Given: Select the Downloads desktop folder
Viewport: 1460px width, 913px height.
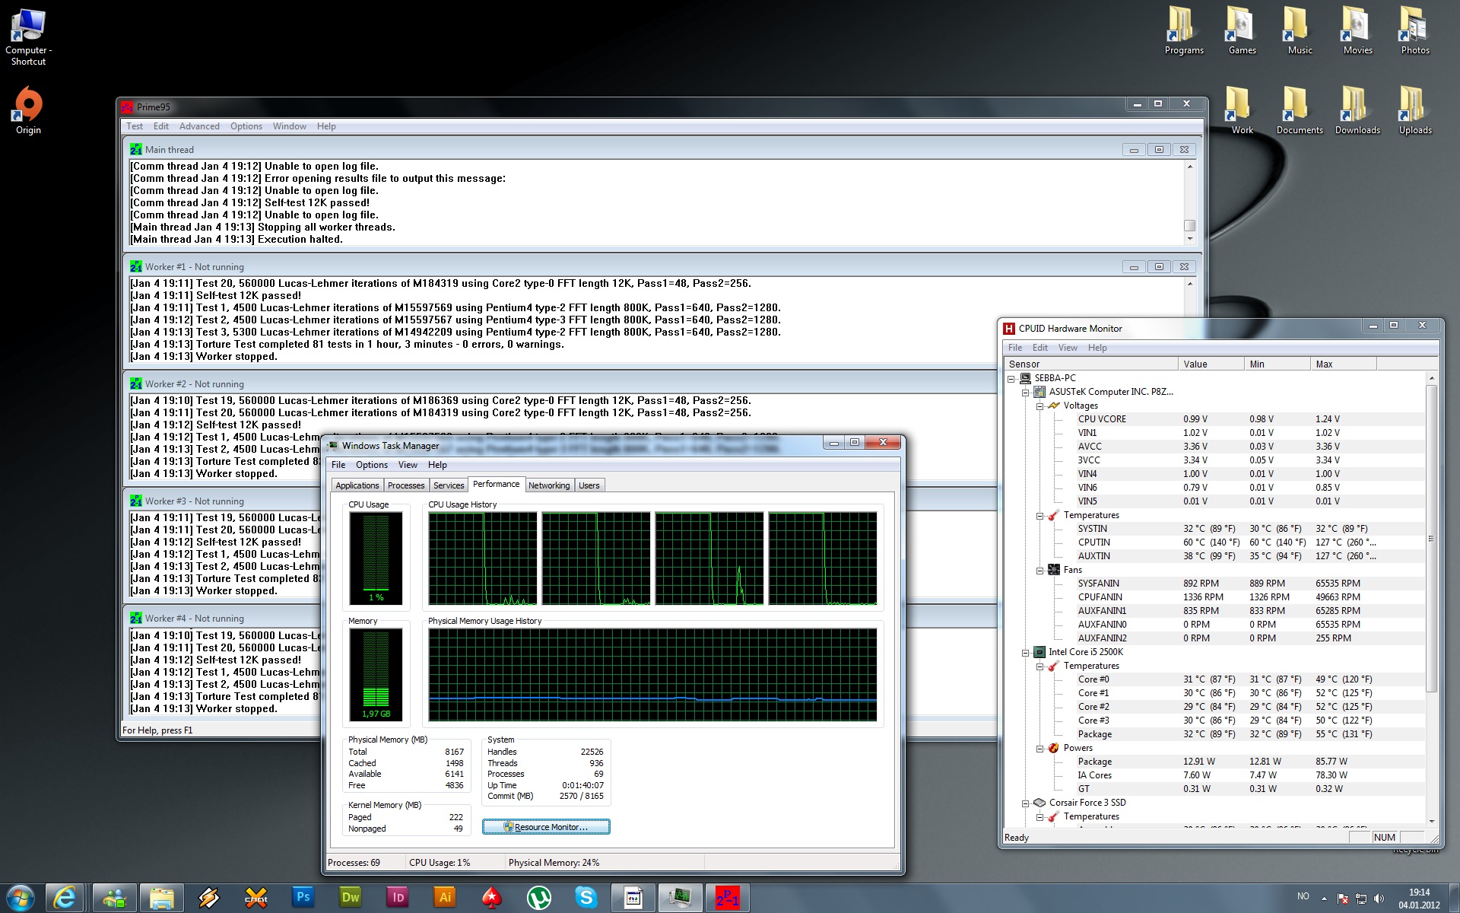Looking at the screenshot, I should tap(1357, 111).
